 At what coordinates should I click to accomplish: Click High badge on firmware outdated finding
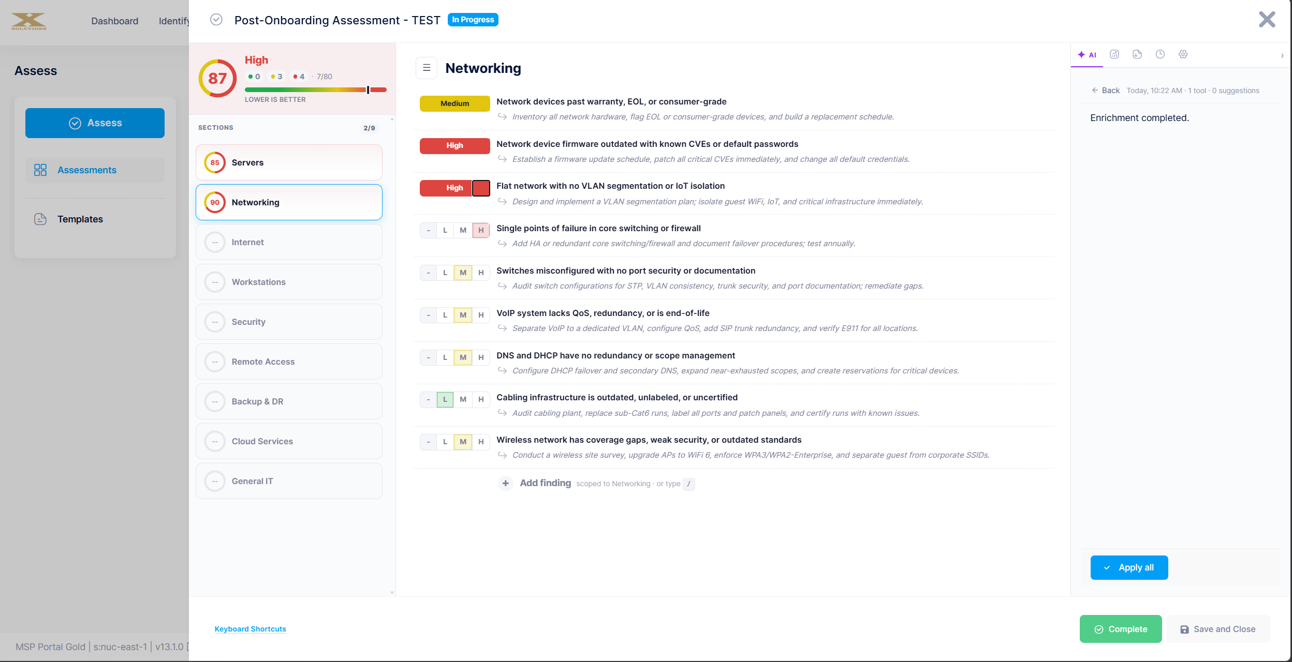tap(454, 146)
